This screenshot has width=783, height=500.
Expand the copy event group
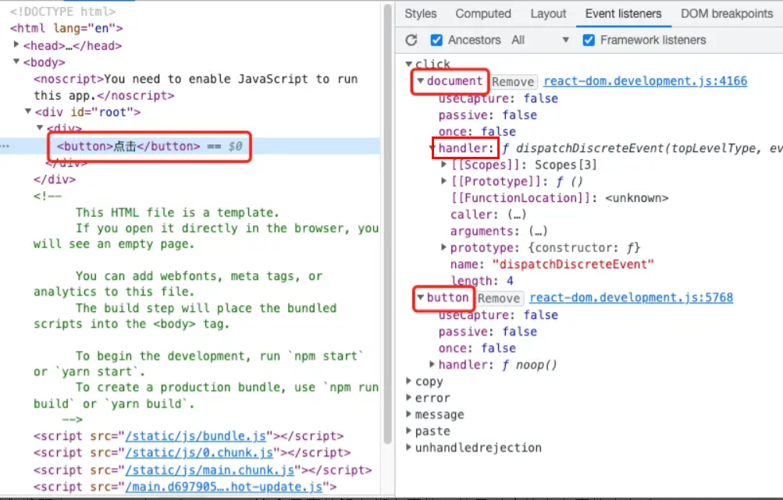[408, 381]
